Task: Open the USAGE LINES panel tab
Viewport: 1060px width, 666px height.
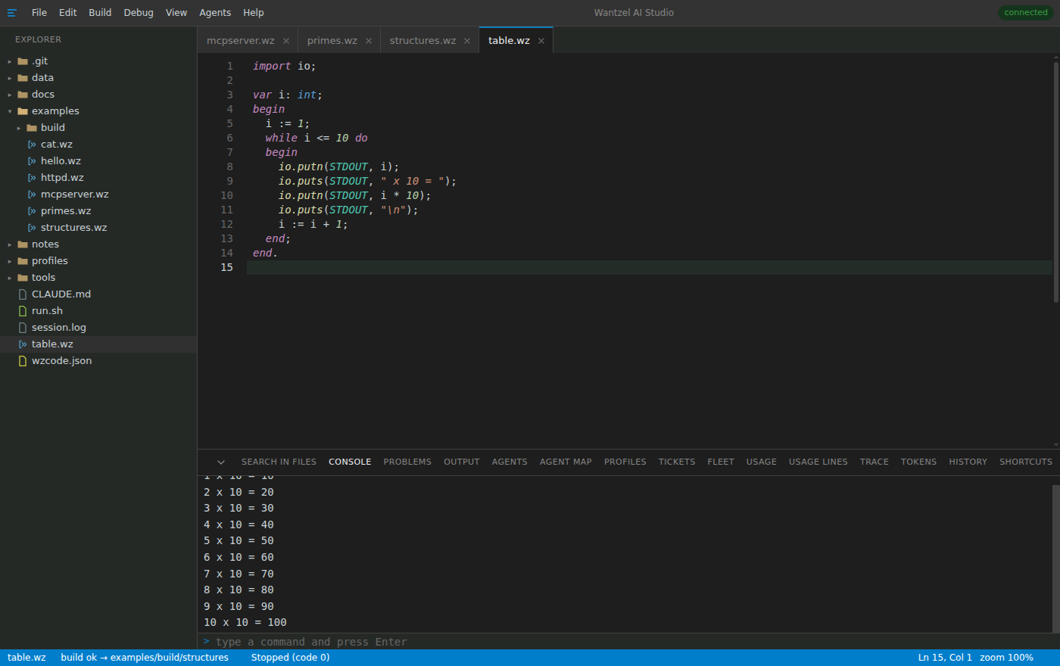Action: tap(818, 462)
